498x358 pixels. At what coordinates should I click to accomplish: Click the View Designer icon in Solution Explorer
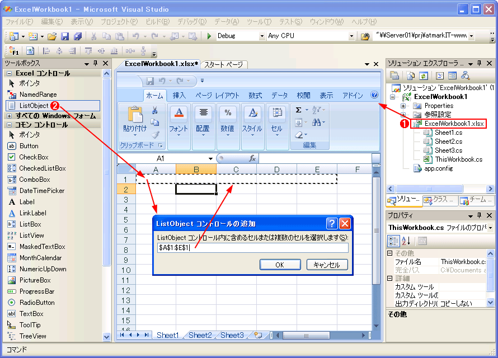(452, 76)
